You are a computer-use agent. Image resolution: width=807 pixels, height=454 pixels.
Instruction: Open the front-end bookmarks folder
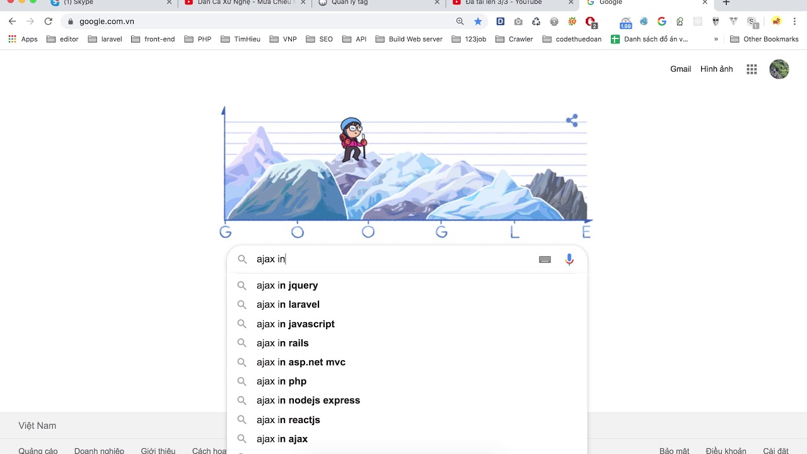[153, 39]
